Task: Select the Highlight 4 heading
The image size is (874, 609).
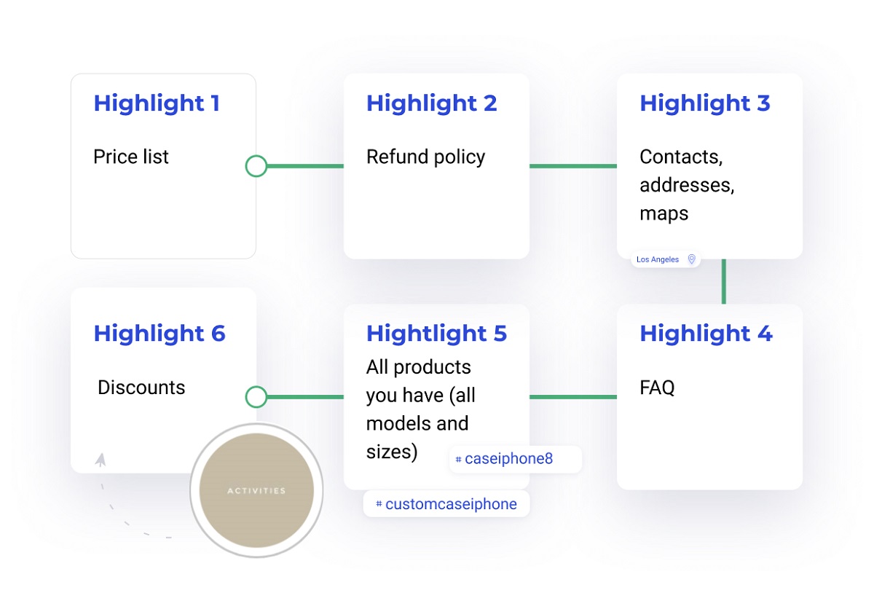Action: (706, 334)
